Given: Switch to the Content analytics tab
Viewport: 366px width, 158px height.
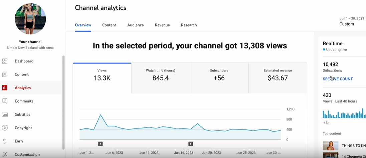Looking at the screenshot, I should coord(109,25).
